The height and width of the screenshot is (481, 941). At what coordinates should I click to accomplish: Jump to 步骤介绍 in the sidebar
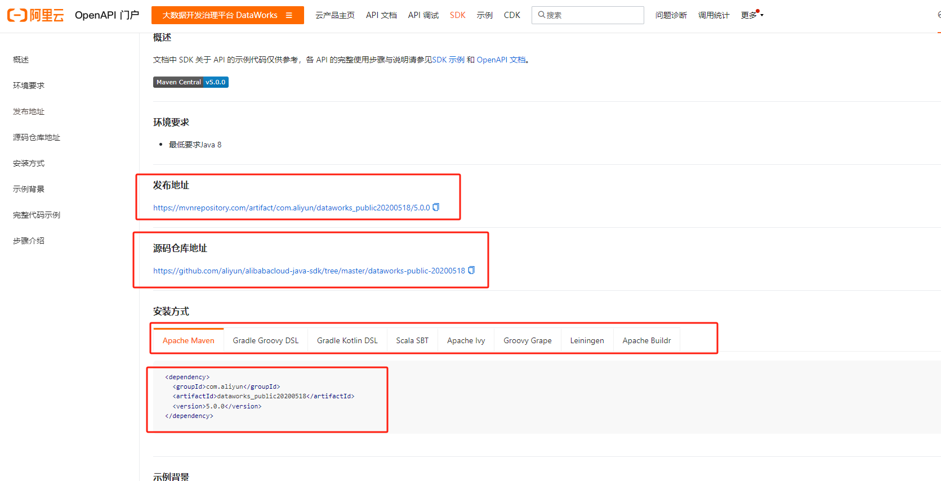point(29,241)
